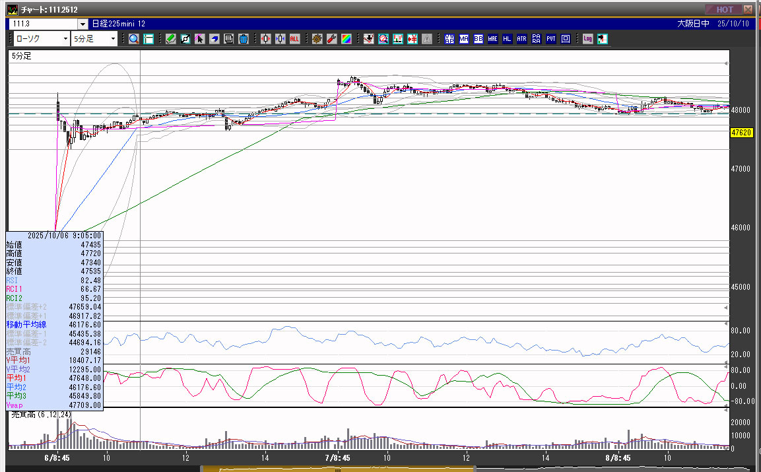Toggle the MA moving average indicator
Screen dimensions: 761x472
tap(463, 39)
